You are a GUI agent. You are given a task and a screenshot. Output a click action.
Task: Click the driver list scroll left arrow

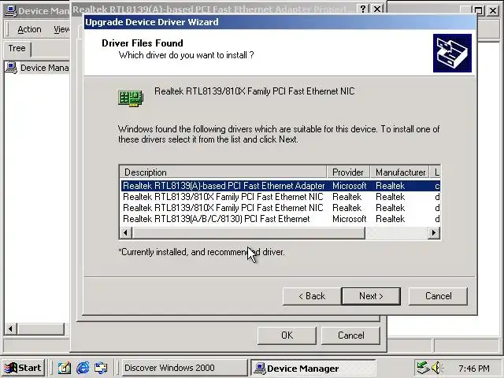126,233
